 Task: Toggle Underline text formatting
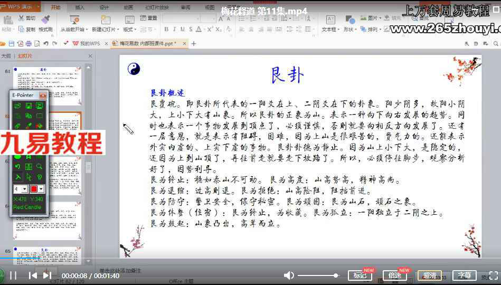coord(183,30)
